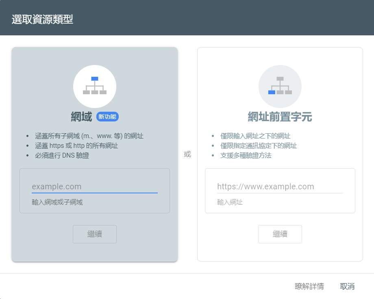The width and height of the screenshot is (374, 299).
Task: Click the text 涵蓋 https 或 http 的所有網址
Action: [x=76, y=146]
